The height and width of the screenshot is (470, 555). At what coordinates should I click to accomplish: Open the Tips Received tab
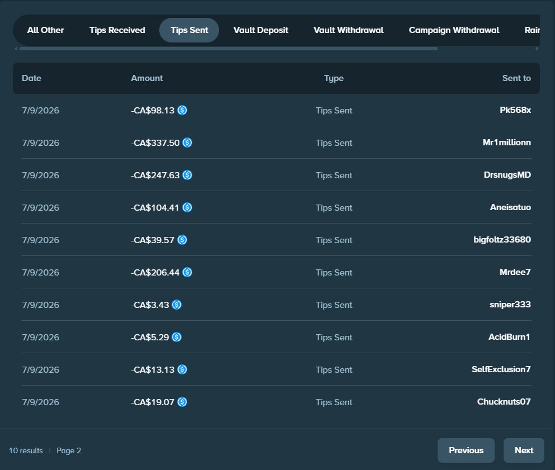click(x=117, y=30)
